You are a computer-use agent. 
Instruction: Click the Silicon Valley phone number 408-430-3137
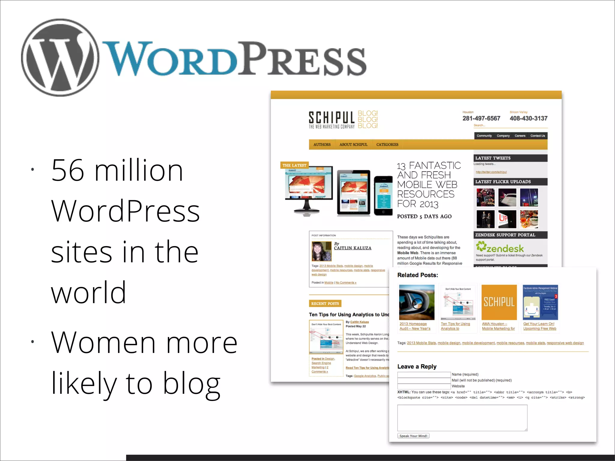(529, 118)
